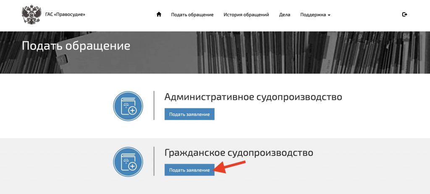Open the Подать обращение menu item
The width and height of the screenshot is (430, 194).
coord(192,15)
